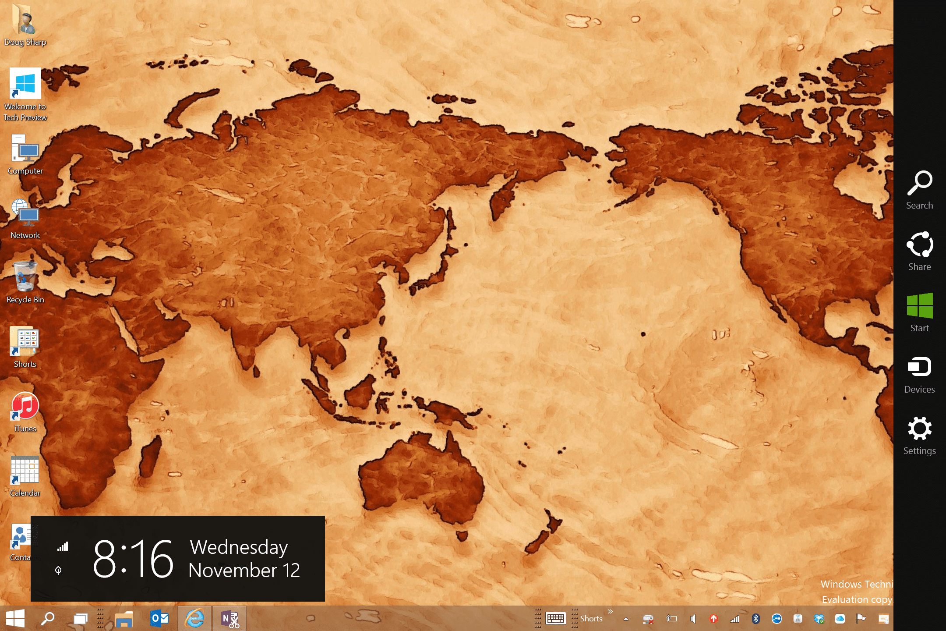Open Task View from the taskbar
This screenshot has width=946, height=631.
[81, 618]
